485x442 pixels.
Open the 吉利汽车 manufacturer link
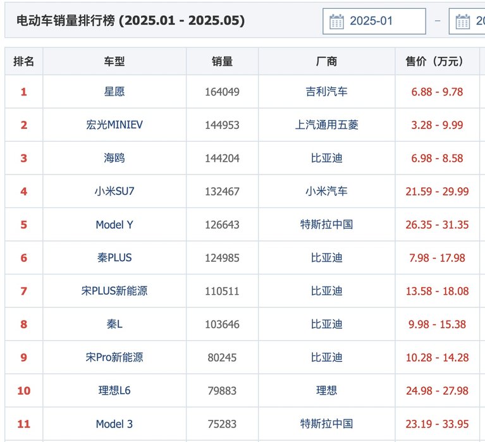[327, 92]
